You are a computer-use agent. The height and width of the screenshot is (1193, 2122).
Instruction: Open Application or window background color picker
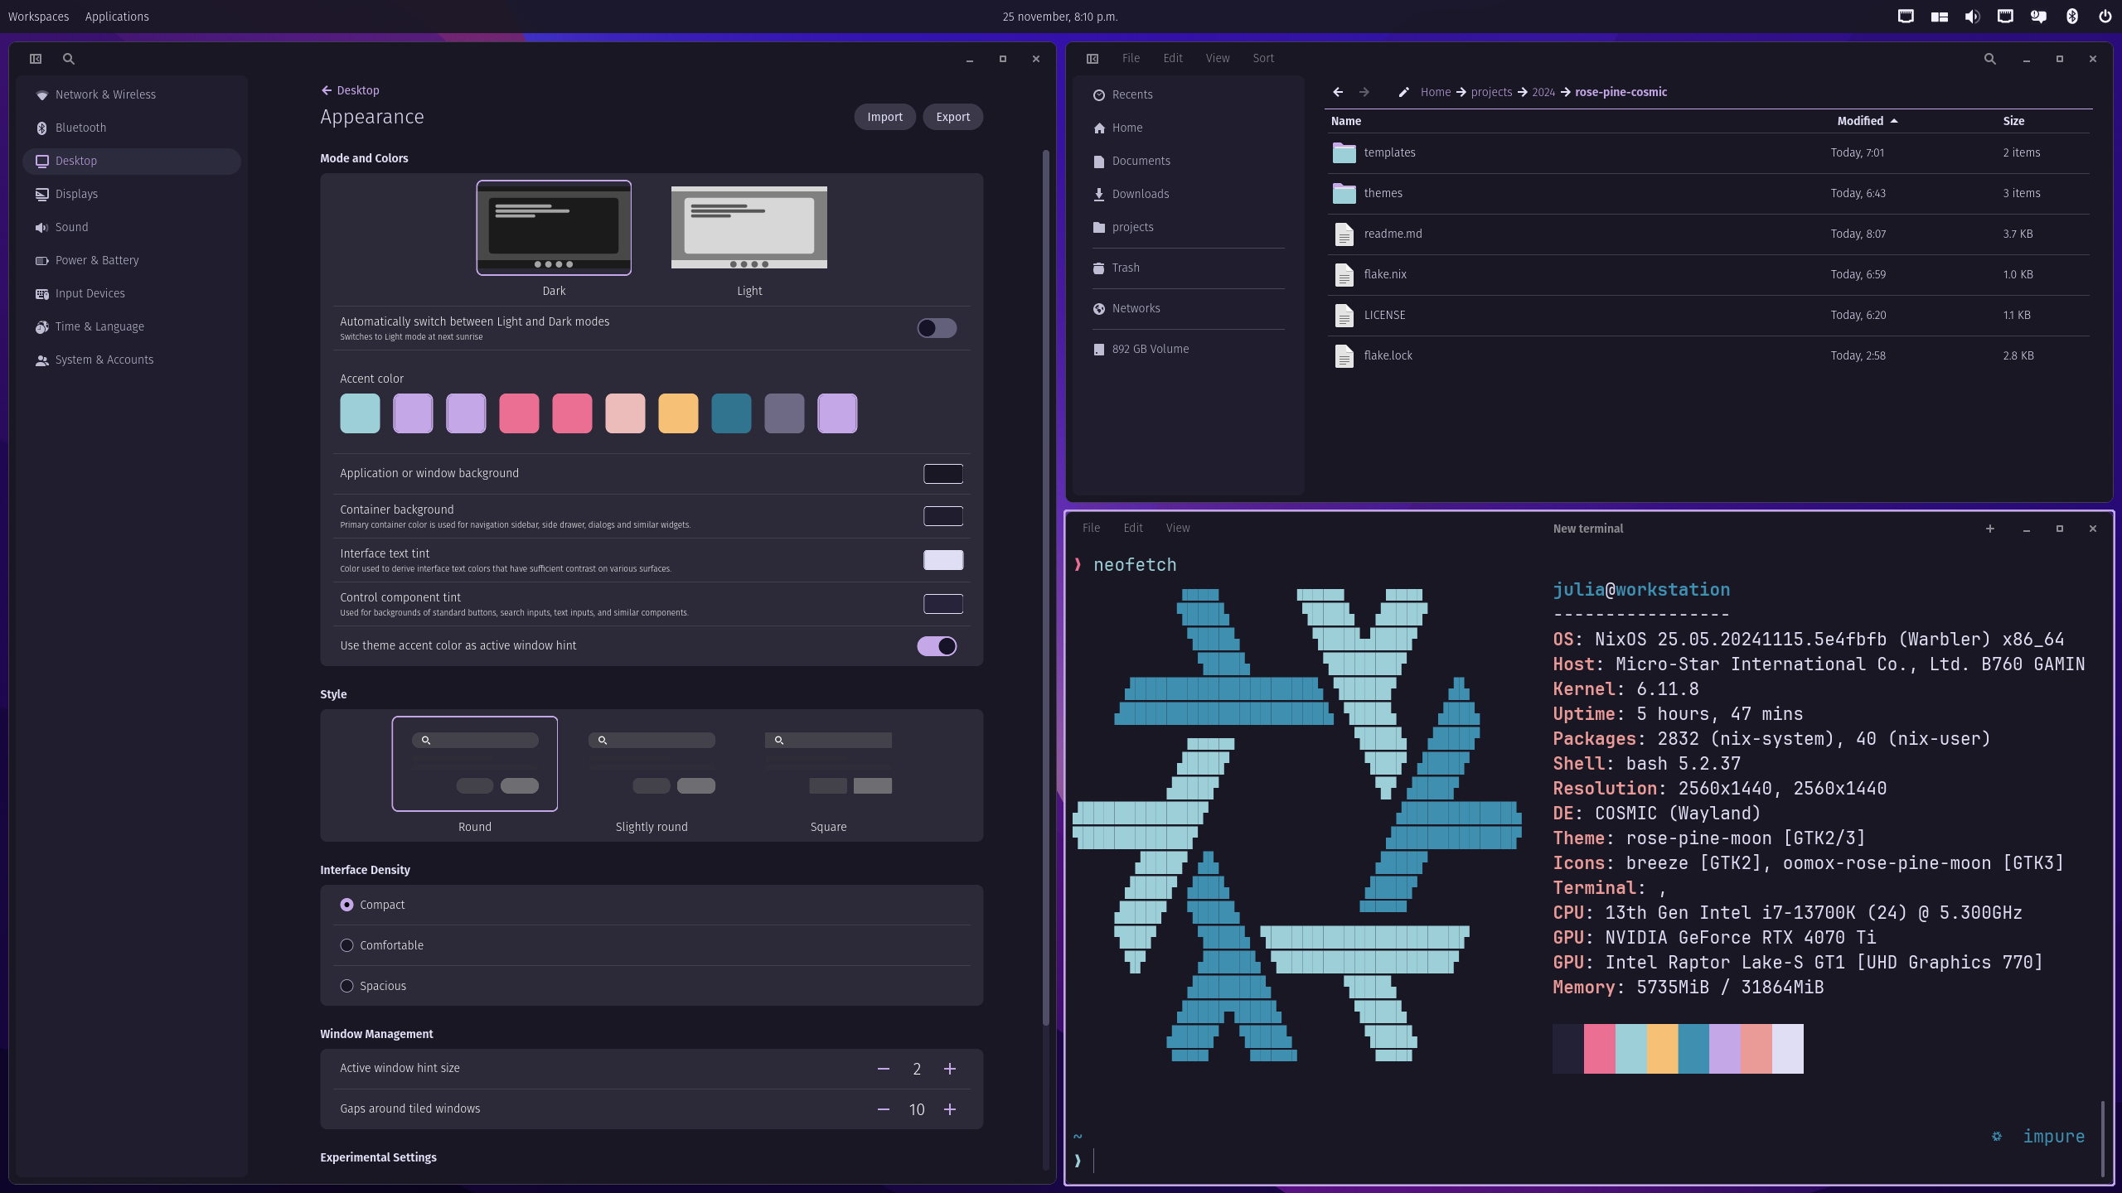943,474
